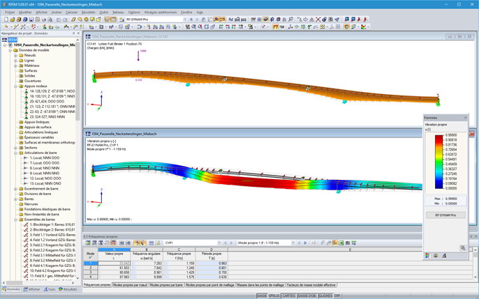Screen dimensions: 479x299
Task: Click the Print icon in top toolbar
Action: (x=44, y=20)
